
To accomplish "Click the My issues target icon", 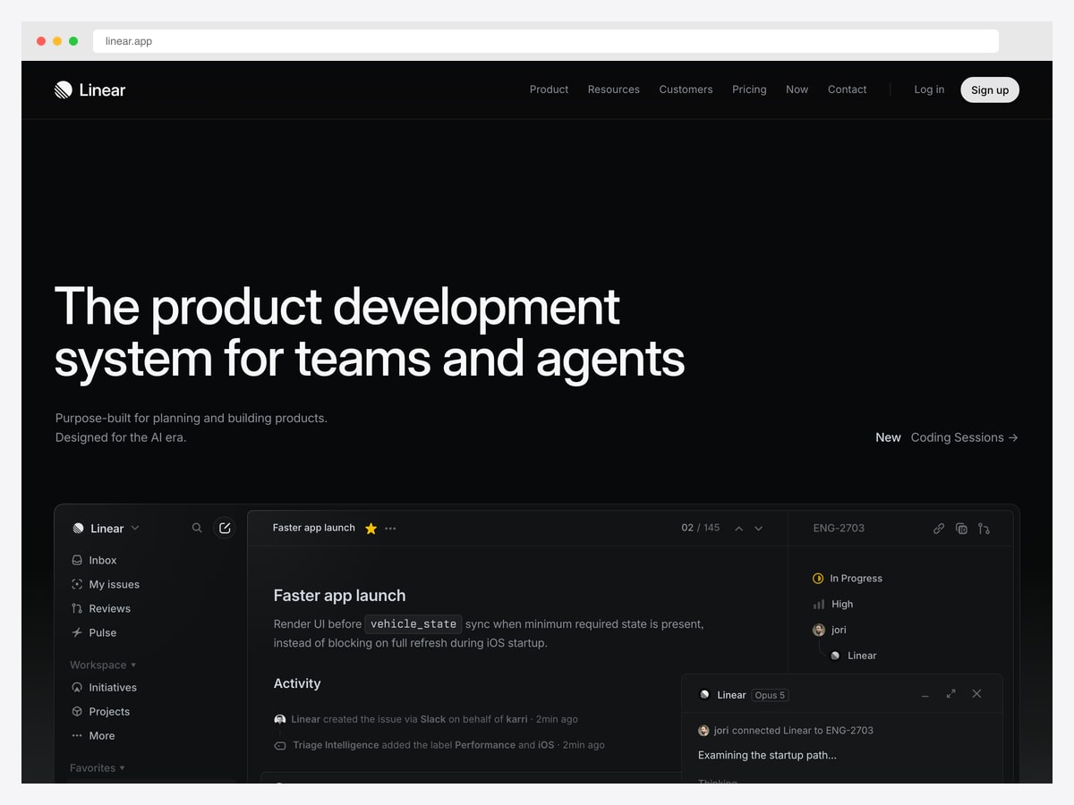I will (x=77, y=584).
